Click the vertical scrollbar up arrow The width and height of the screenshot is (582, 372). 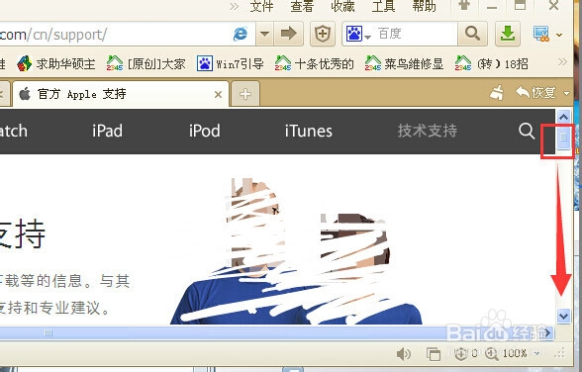pos(564,117)
